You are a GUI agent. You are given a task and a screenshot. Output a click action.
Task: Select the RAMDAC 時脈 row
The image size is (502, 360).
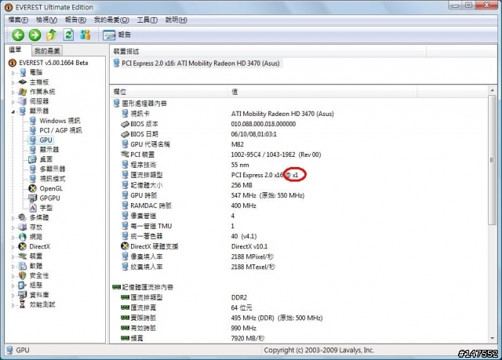(189, 205)
